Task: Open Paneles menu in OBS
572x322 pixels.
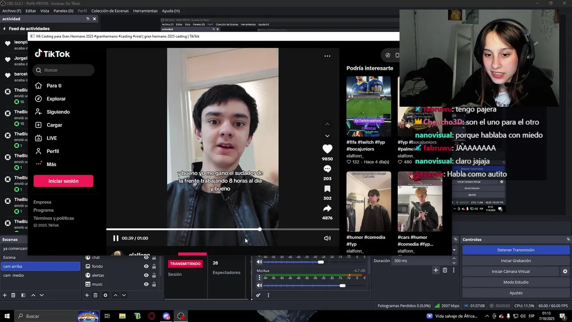Action: click(63, 11)
